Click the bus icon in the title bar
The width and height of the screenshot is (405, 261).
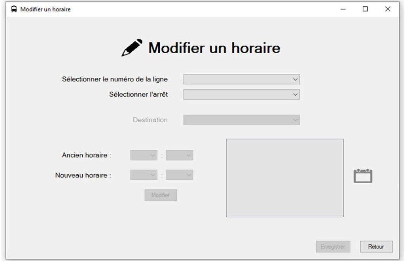click(14, 9)
